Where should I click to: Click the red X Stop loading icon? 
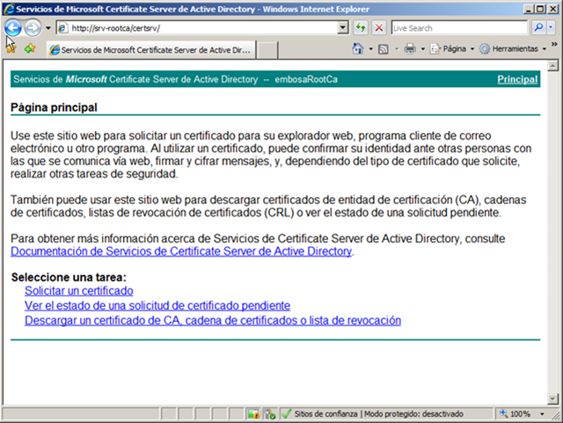tap(378, 28)
